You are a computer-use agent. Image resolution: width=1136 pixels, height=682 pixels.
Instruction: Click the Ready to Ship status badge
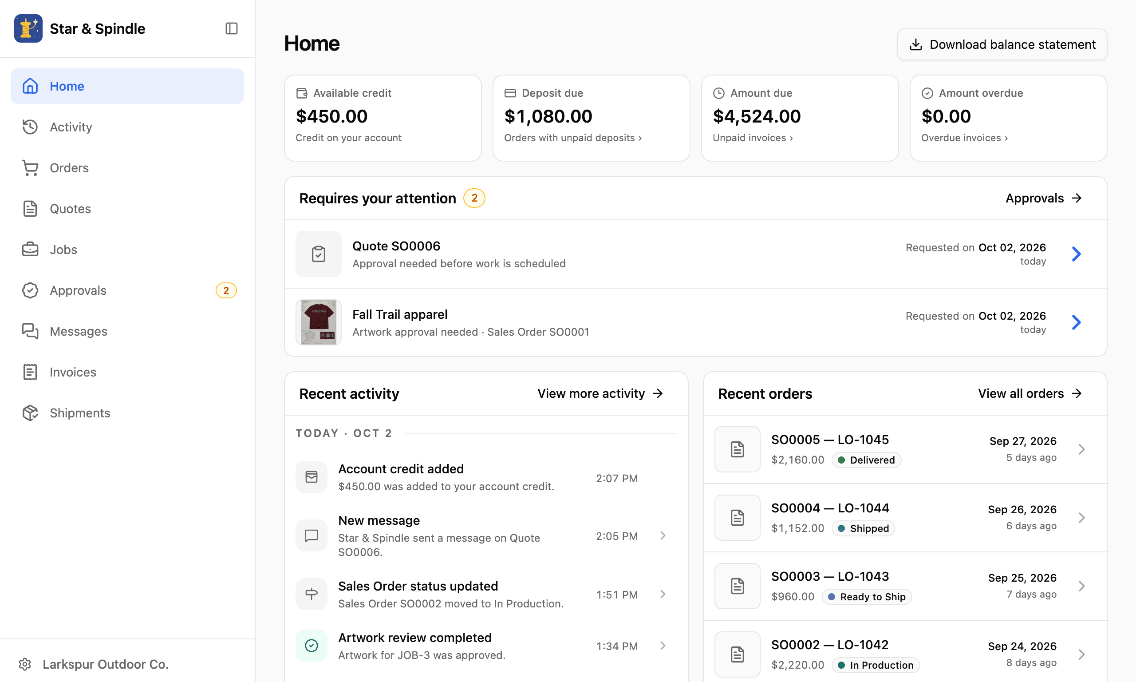(x=867, y=597)
